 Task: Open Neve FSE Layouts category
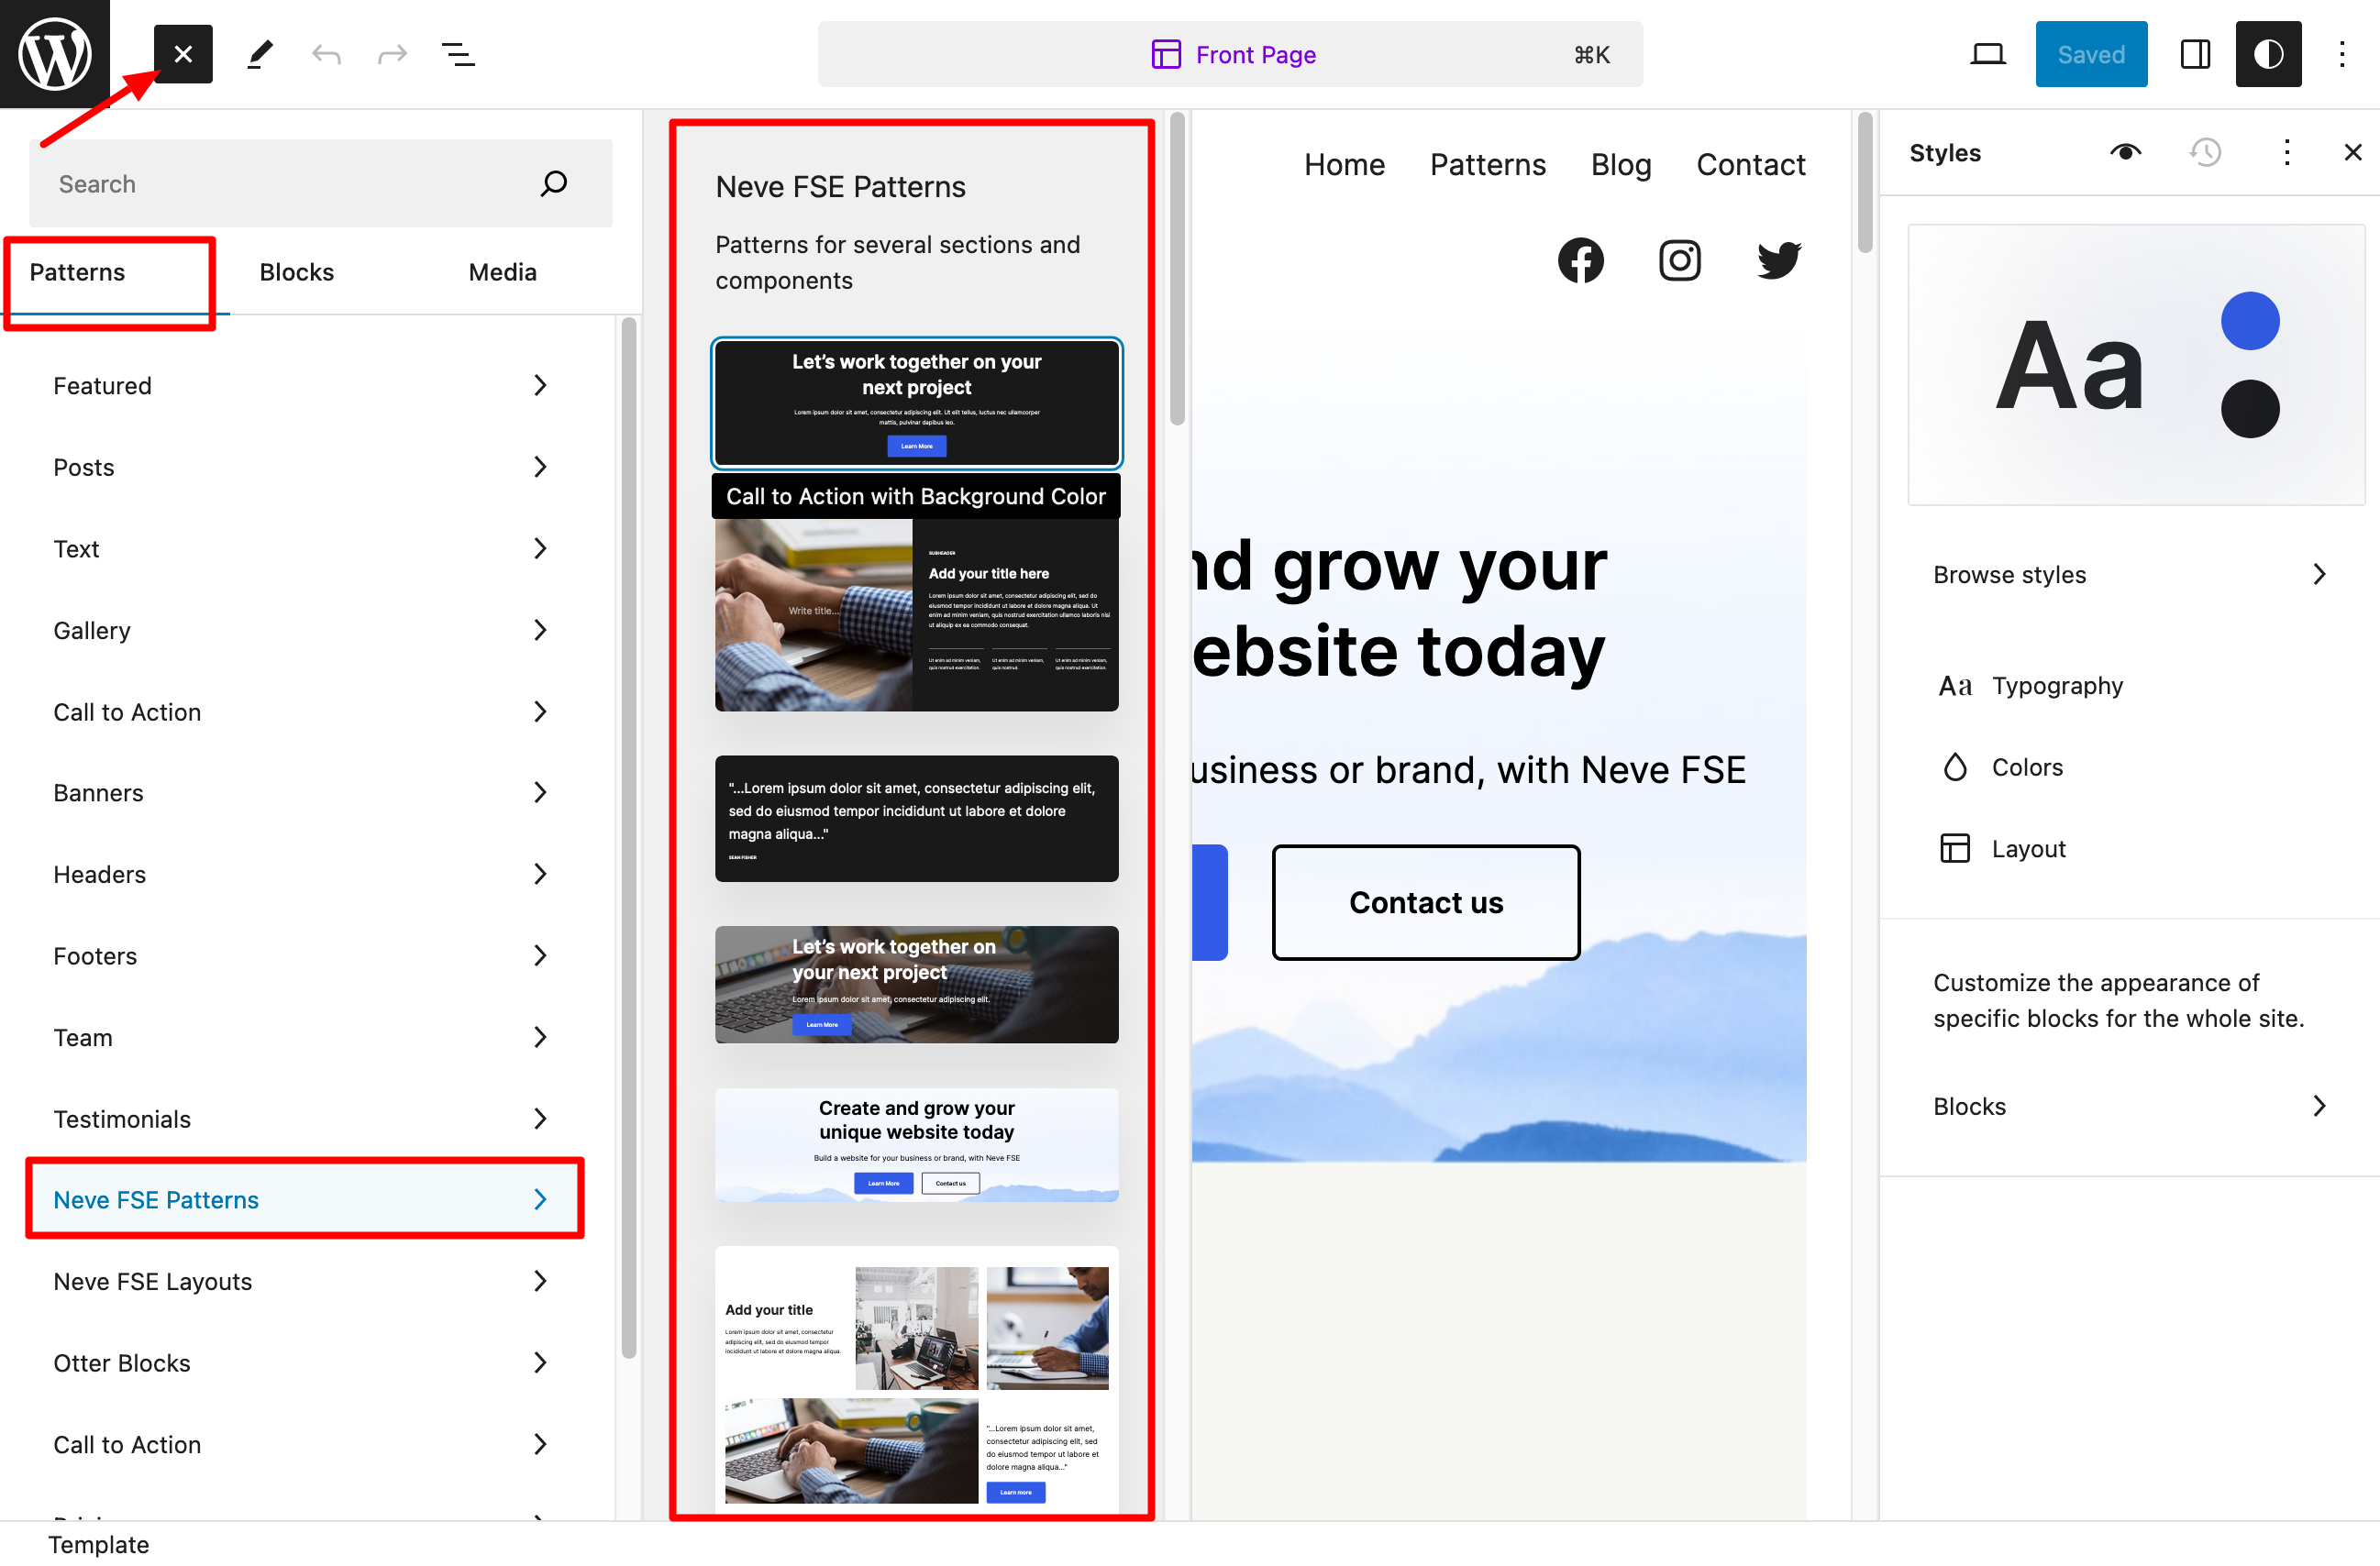click(301, 1281)
